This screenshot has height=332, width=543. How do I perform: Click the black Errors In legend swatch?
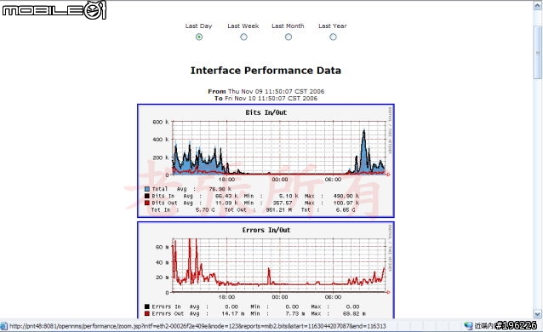(147, 306)
